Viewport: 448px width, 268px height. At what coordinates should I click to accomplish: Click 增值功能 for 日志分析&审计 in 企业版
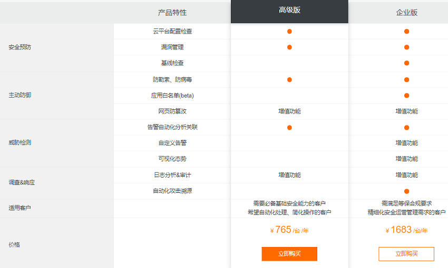406,175
